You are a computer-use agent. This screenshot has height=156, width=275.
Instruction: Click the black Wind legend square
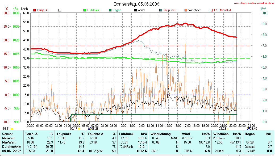(135, 10)
